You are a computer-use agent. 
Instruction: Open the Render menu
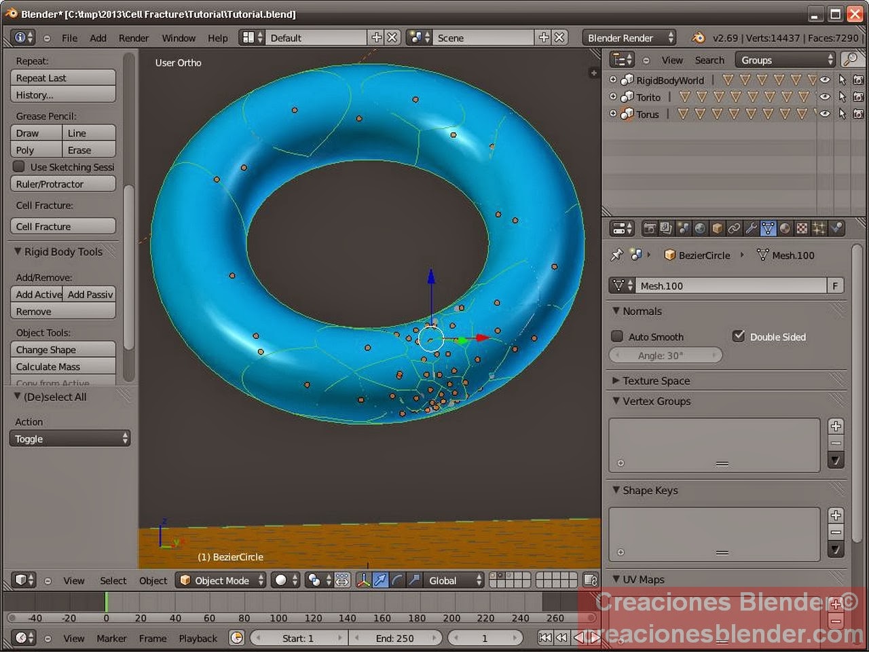tap(133, 37)
